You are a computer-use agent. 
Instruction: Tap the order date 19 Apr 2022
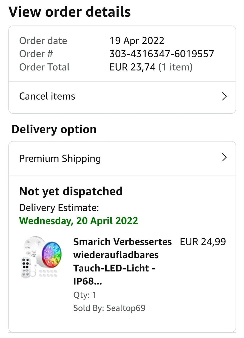137,41
